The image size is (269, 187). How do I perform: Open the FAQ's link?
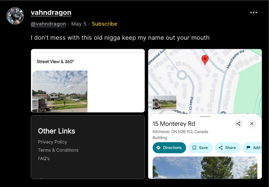[x=44, y=158]
